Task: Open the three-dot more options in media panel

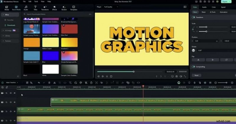Action: (x=90, y=14)
